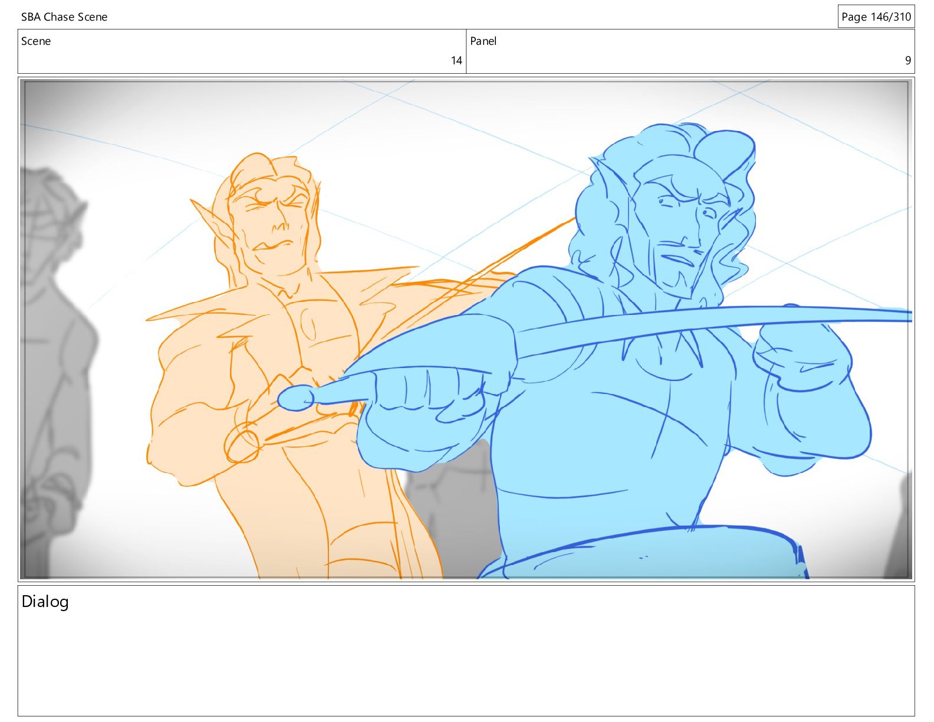The image size is (934, 722).
Task: Click the panel number '9'
Action: pos(908,60)
